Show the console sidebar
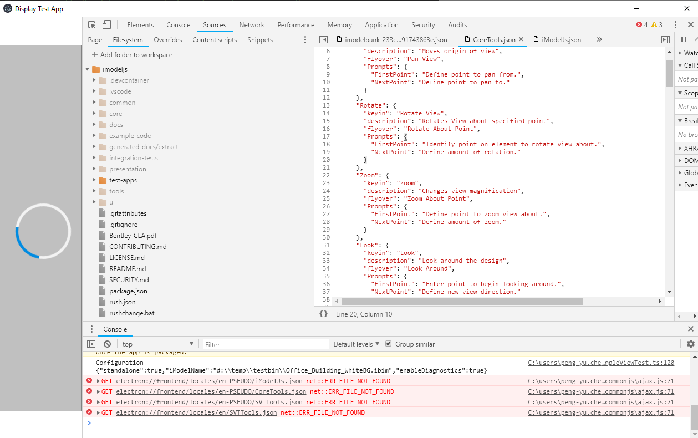Image resolution: width=698 pixels, height=438 pixels. [91, 344]
